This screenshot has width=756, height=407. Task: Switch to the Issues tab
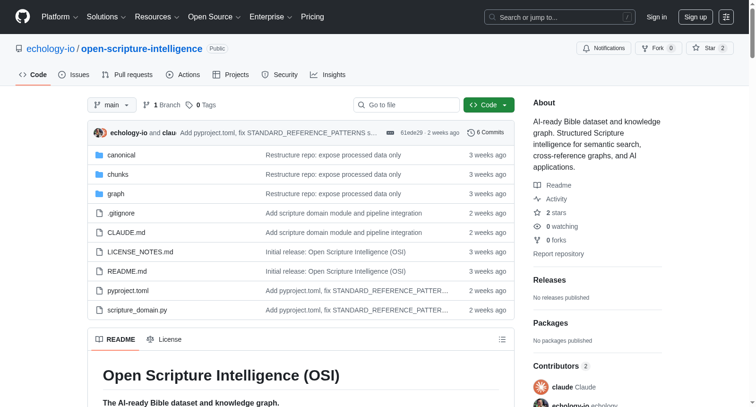74,75
